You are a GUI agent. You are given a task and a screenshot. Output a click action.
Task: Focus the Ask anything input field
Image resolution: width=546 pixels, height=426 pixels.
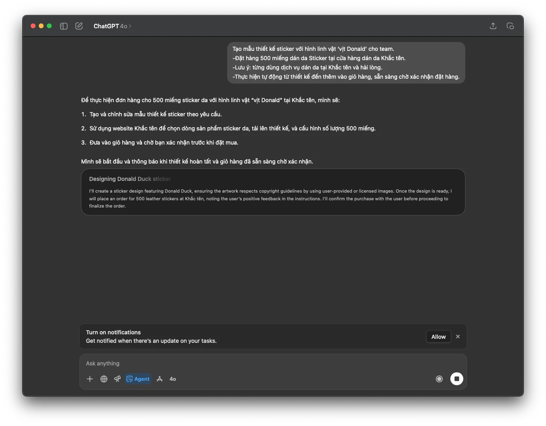pos(273,363)
